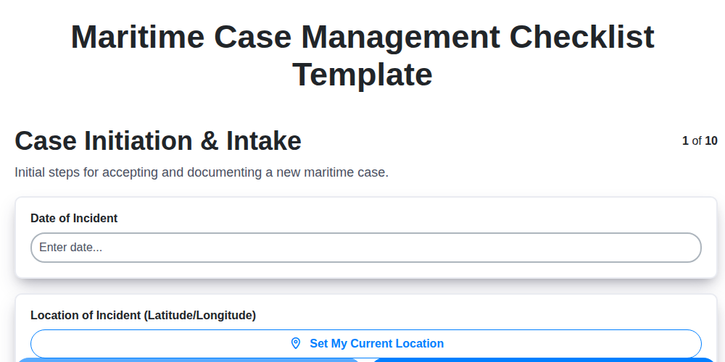Click the total step count "10"
This screenshot has height=362, width=725.
point(711,140)
